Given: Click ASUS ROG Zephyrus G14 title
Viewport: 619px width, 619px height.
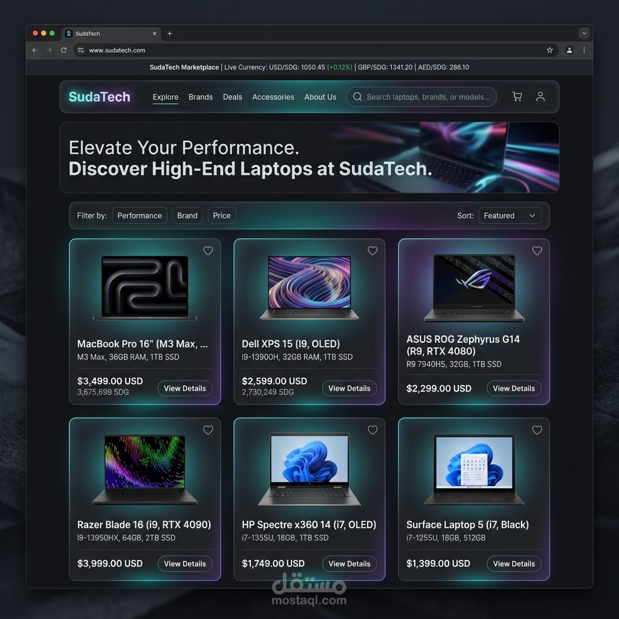Looking at the screenshot, I should coord(463,345).
